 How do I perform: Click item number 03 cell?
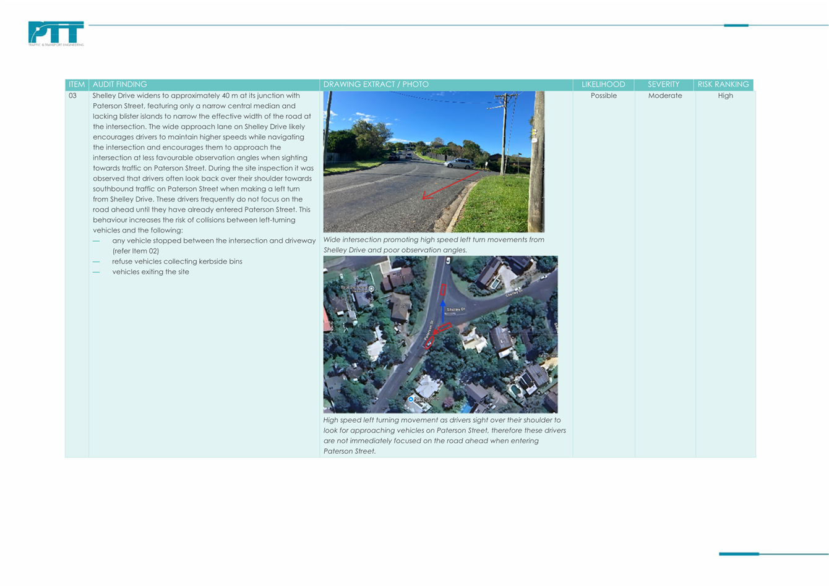pyautogui.click(x=73, y=96)
